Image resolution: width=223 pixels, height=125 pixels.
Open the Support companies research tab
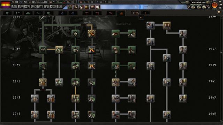coord(18,13)
